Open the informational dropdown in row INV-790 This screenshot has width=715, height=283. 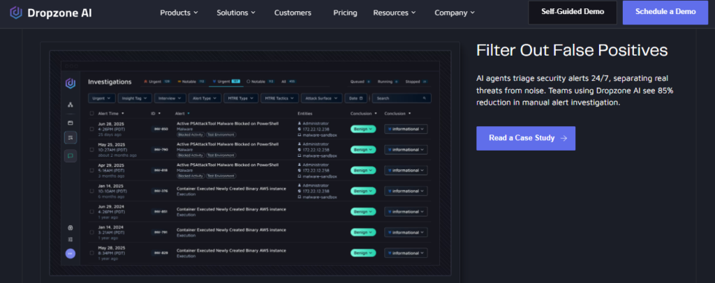click(406, 150)
